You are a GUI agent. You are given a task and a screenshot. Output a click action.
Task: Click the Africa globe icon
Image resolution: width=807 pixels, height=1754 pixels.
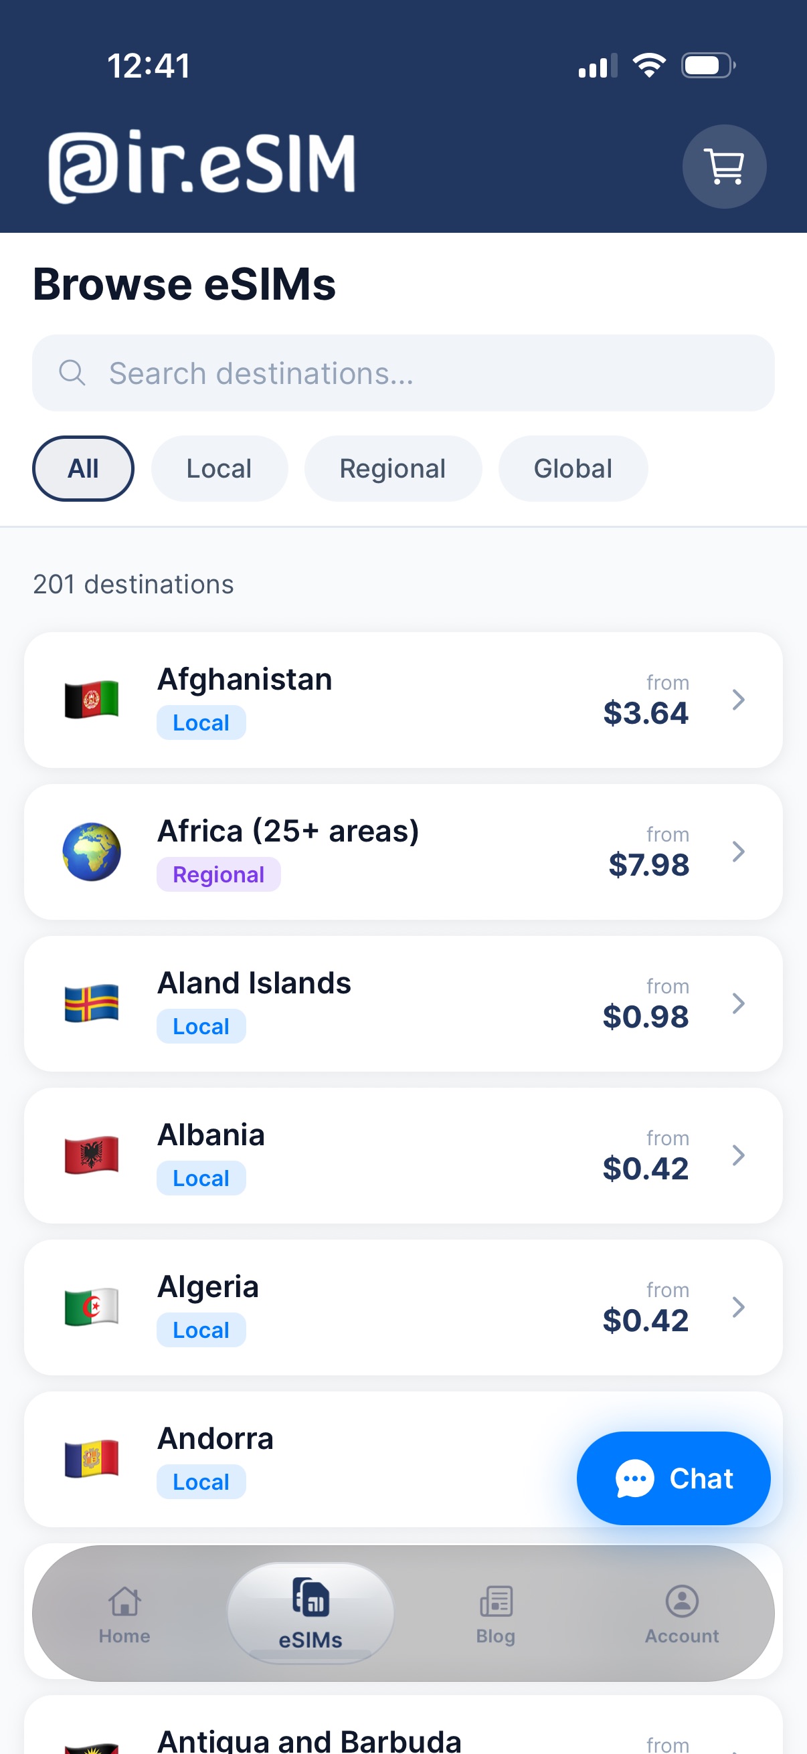[x=91, y=851]
